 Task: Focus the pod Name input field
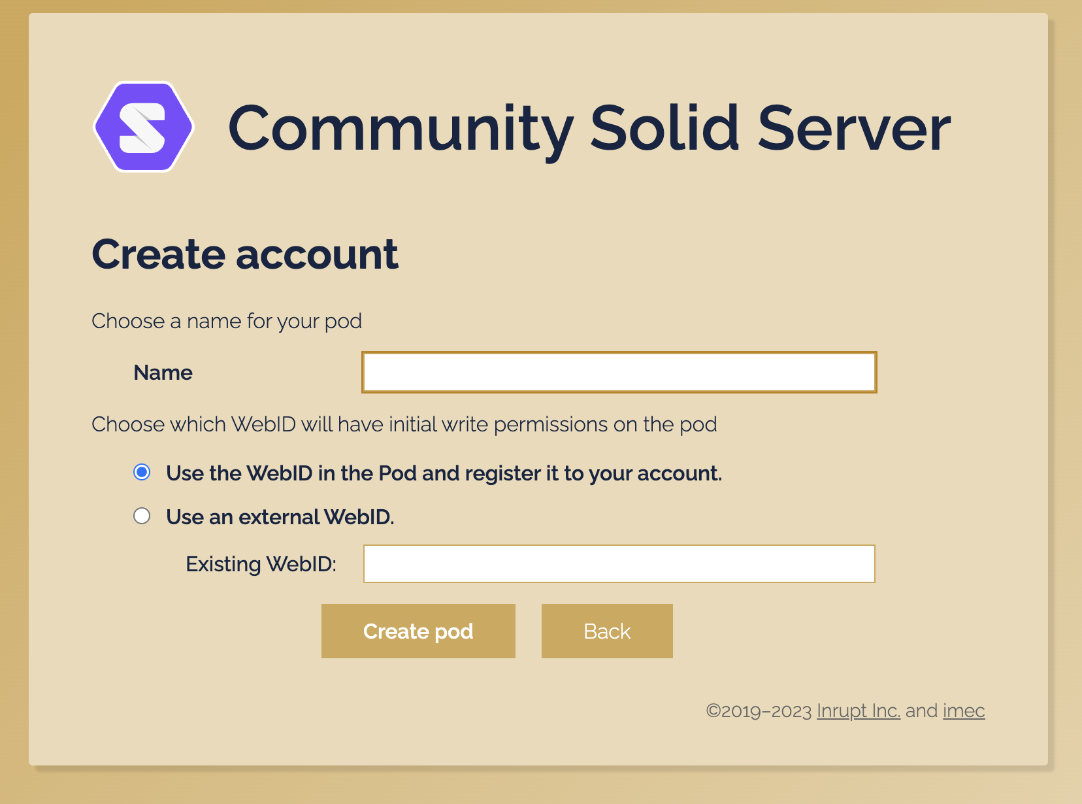[619, 373]
